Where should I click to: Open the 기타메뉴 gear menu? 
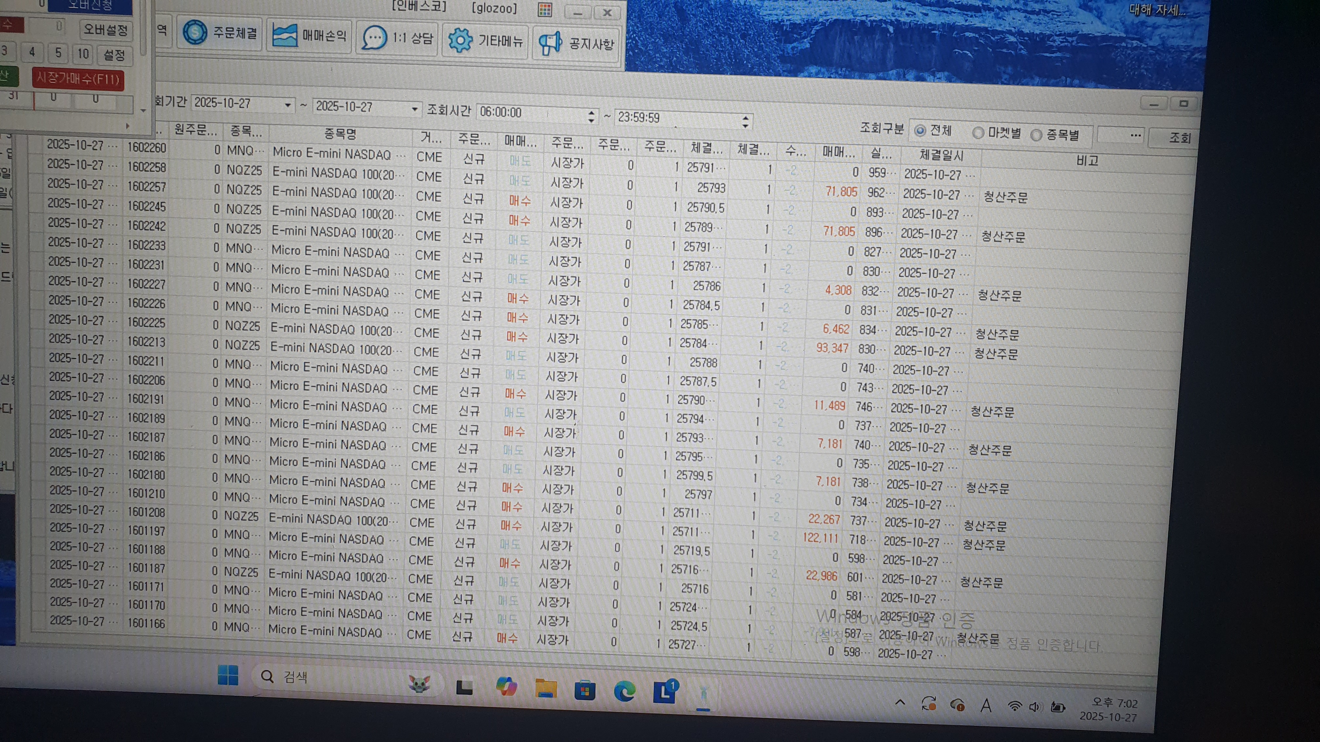485,41
